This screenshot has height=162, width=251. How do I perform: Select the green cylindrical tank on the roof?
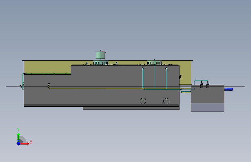click(100, 55)
